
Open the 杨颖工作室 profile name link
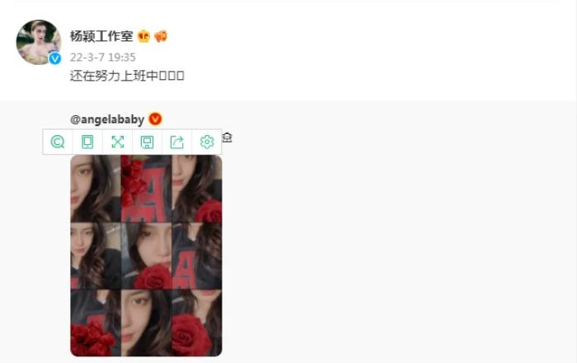click(101, 36)
